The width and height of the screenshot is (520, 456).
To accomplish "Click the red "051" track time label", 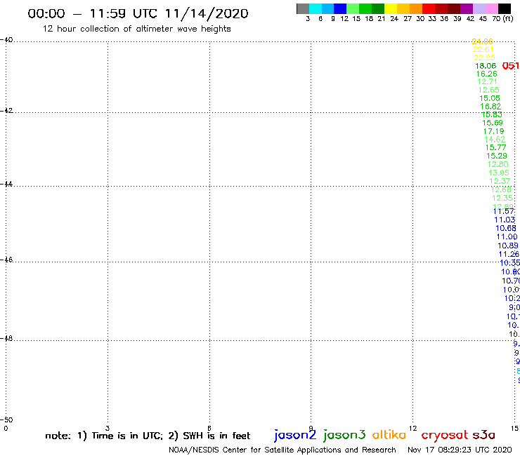I will [x=511, y=66].
